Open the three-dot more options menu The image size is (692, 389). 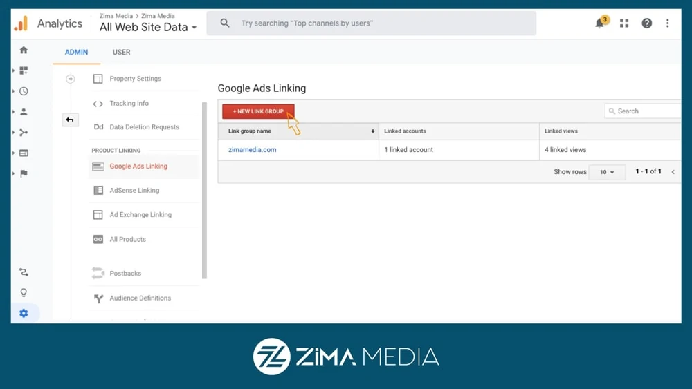(x=667, y=23)
